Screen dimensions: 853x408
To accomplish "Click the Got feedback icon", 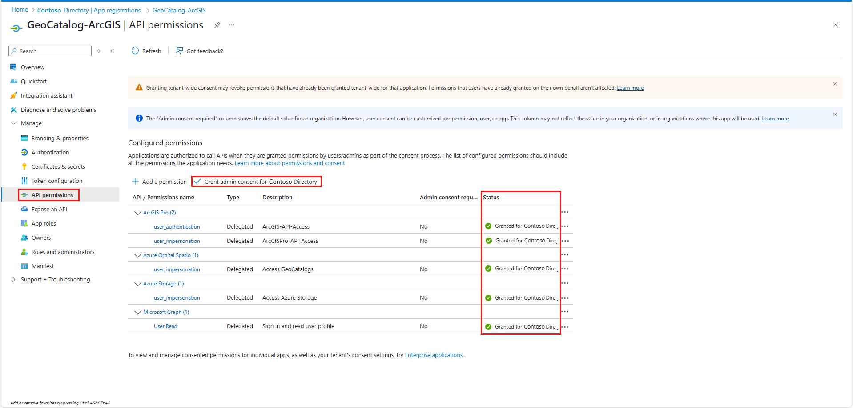I will pos(179,51).
